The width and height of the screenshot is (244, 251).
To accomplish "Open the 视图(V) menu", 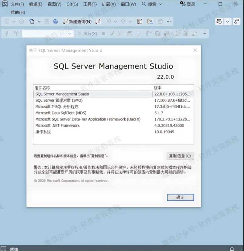I will click(x=54, y=4).
